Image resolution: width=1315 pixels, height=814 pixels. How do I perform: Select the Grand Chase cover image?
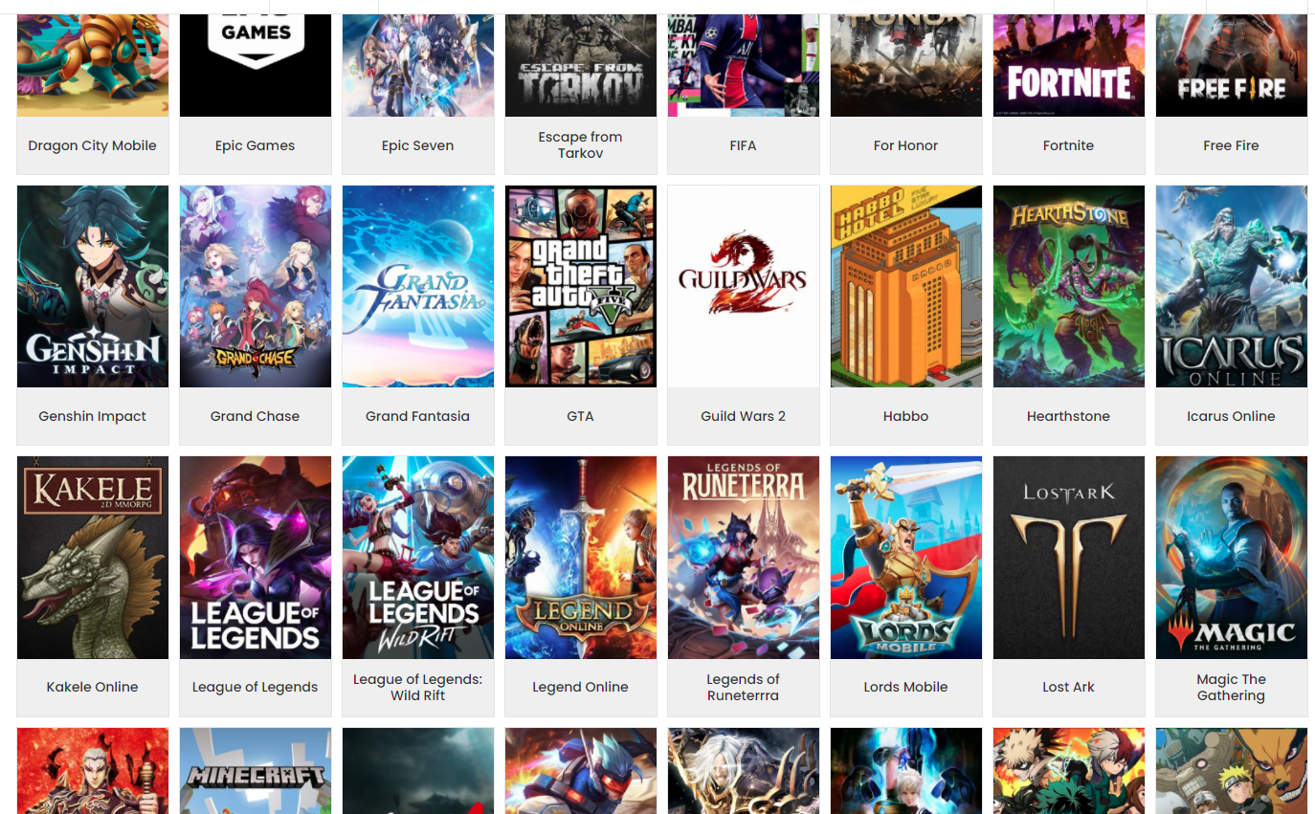pyautogui.click(x=256, y=286)
